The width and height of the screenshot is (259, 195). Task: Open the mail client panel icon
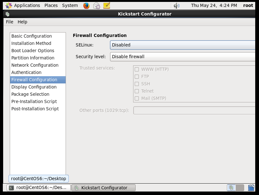coord(97,6)
